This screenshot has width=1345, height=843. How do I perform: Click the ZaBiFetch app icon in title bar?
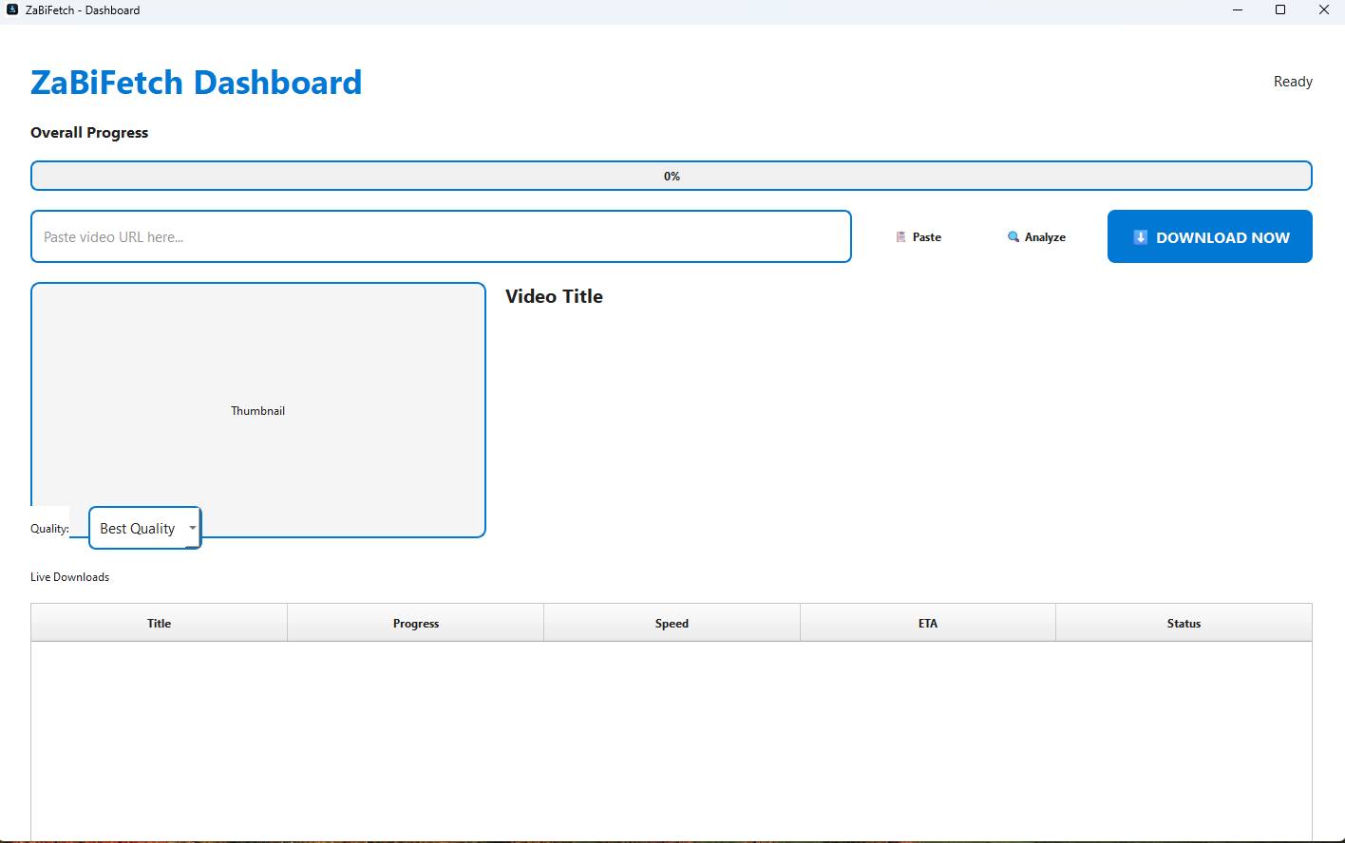[12, 9]
